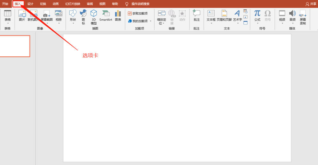This screenshot has width=318, height=165.
Task: Open the 形状 shapes gallery icon
Action: pyautogui.click(x=73, y=13)
